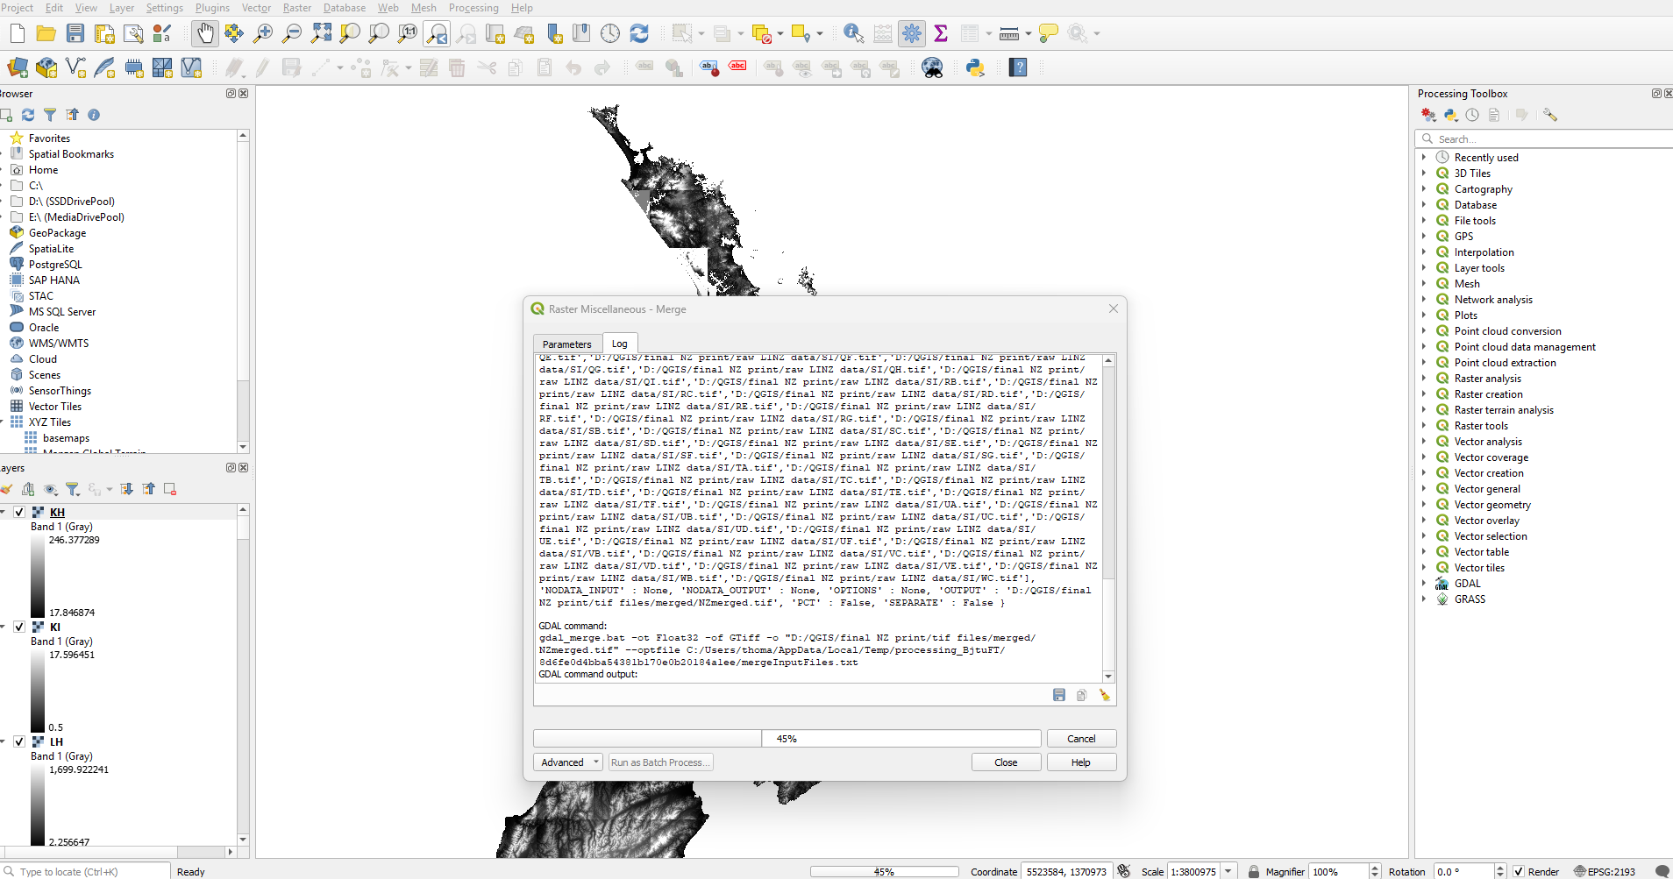Click the Close button in Merge dialog
Screen dimensions: 1673x879
1006,762
